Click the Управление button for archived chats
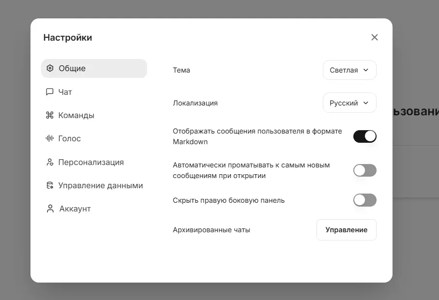This screenshot has width=439, height=300. pos(346,230)
